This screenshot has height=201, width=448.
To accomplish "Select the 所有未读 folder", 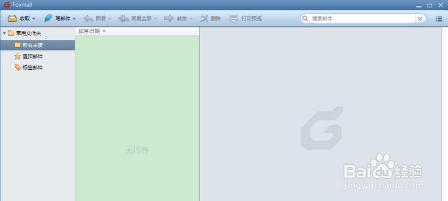I will 38,45.
